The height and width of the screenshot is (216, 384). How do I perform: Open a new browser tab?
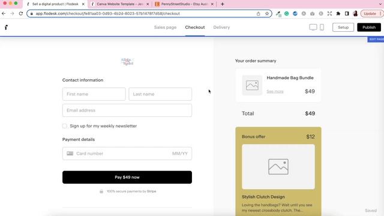223,4
